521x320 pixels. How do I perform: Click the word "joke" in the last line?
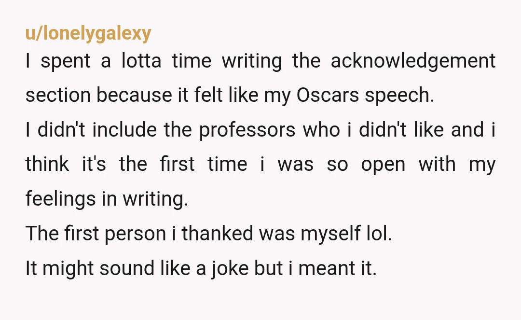tap(230, 268)
